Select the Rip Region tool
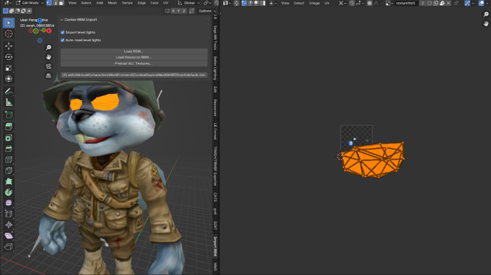491x275 pixels. pyautogui.click(x=8, y=247)
